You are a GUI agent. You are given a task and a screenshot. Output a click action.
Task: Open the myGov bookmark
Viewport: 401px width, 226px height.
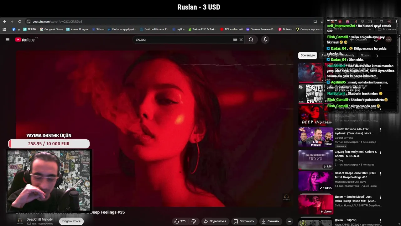coord(178,29)
